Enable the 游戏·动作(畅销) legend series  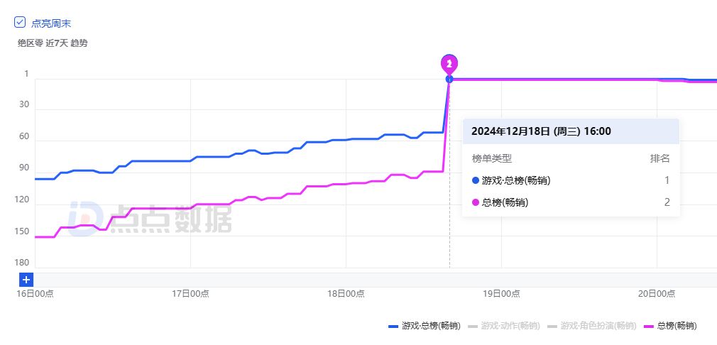pos(504,326)
